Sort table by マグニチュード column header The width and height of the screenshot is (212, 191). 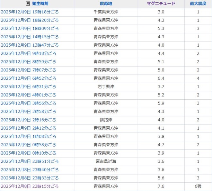161,4
